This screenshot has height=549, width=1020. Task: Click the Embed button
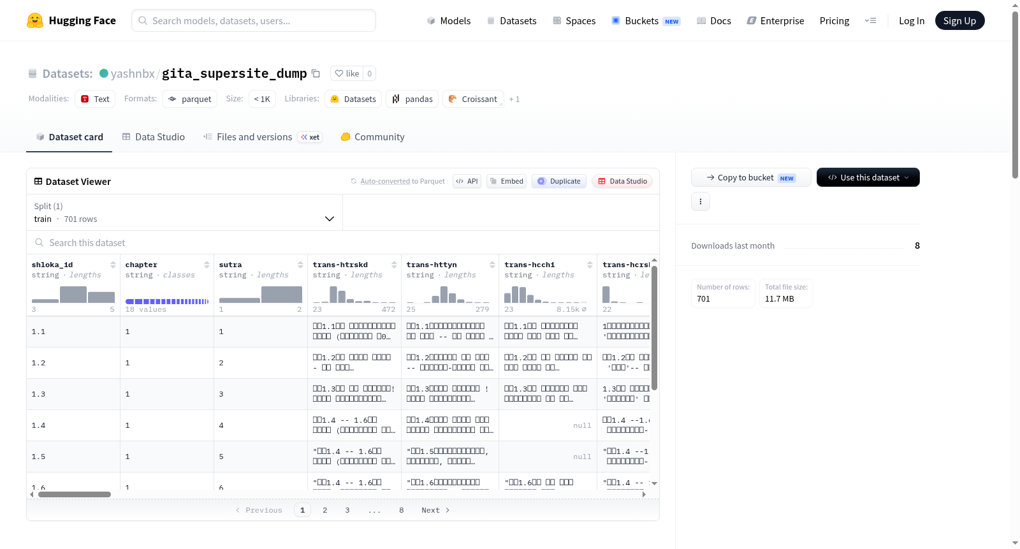tap(507, 181)
